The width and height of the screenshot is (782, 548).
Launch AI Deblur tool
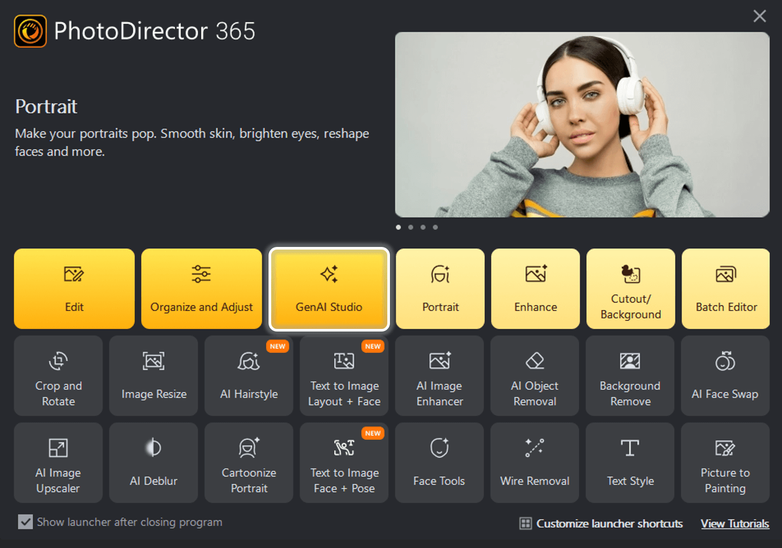pos(153,463)
